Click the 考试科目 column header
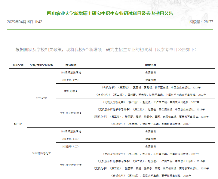Screen dimensions: 218x179 tap(71, 65)
